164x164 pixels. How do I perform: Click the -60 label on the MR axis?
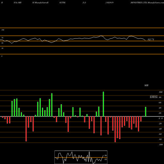[x=160, y=134]
